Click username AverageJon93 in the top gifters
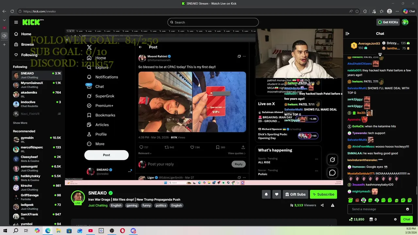This screenshot has height=235, width=418. [369, 43]
